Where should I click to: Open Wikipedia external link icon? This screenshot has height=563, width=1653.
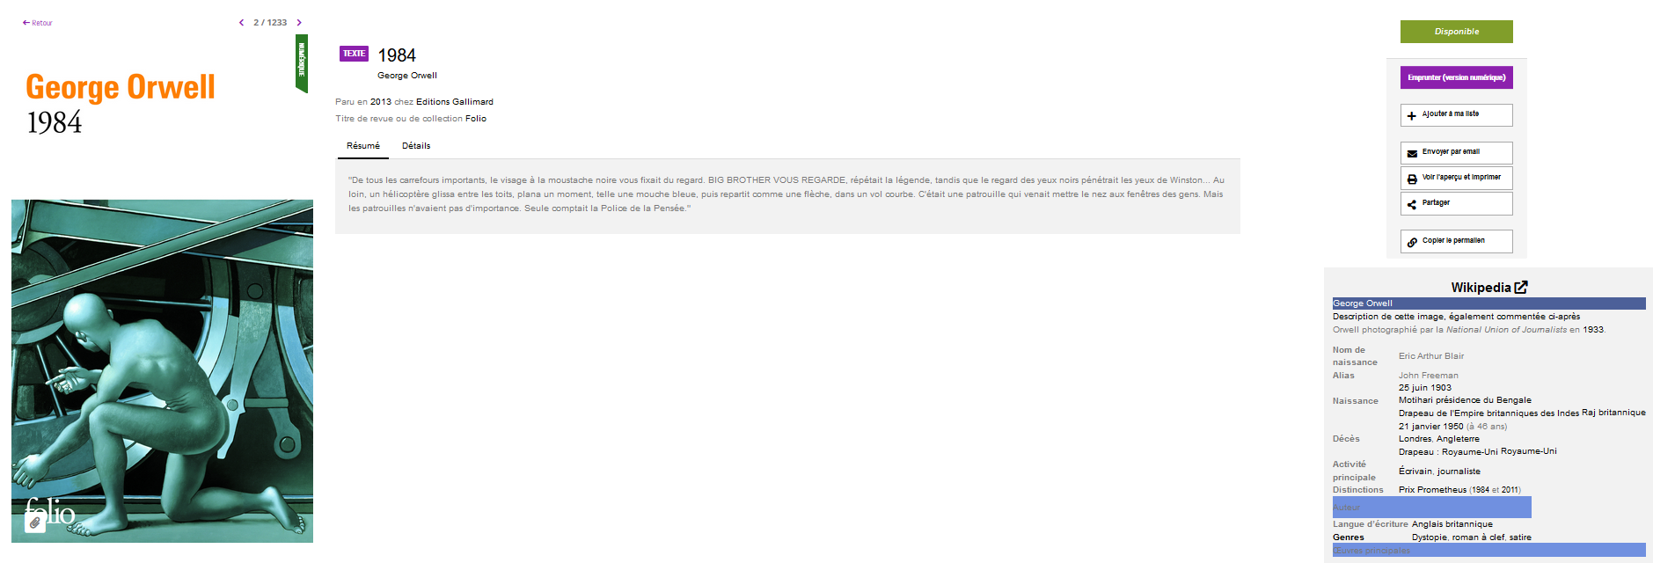tap(1521, 287)
